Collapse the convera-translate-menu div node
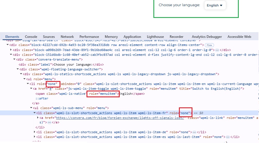 (14, 59)
